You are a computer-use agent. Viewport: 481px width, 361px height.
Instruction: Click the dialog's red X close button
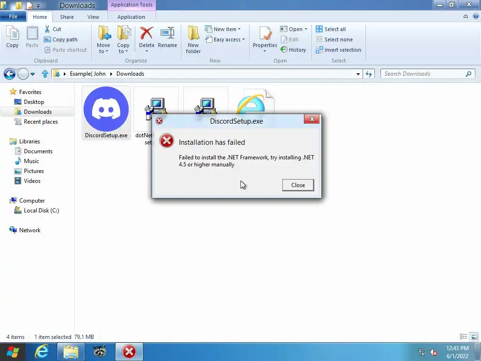tap(312, 119)
